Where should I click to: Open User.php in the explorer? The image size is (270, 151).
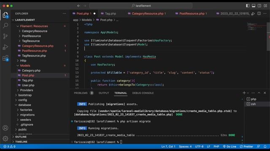[28, 85]
